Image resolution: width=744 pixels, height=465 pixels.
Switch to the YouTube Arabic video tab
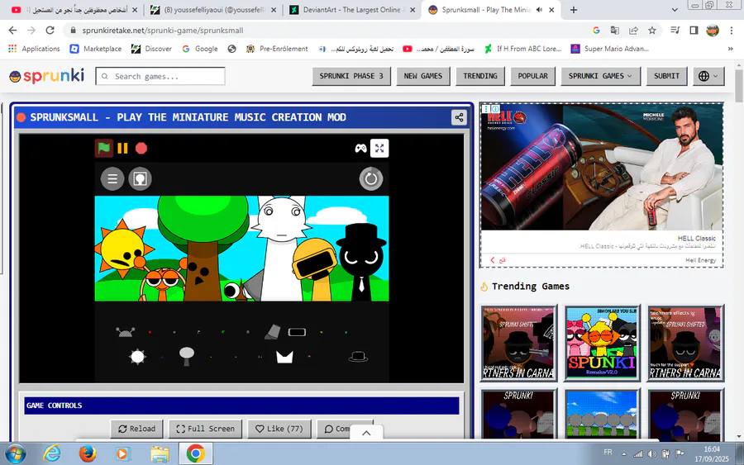(x=75, y=9)
